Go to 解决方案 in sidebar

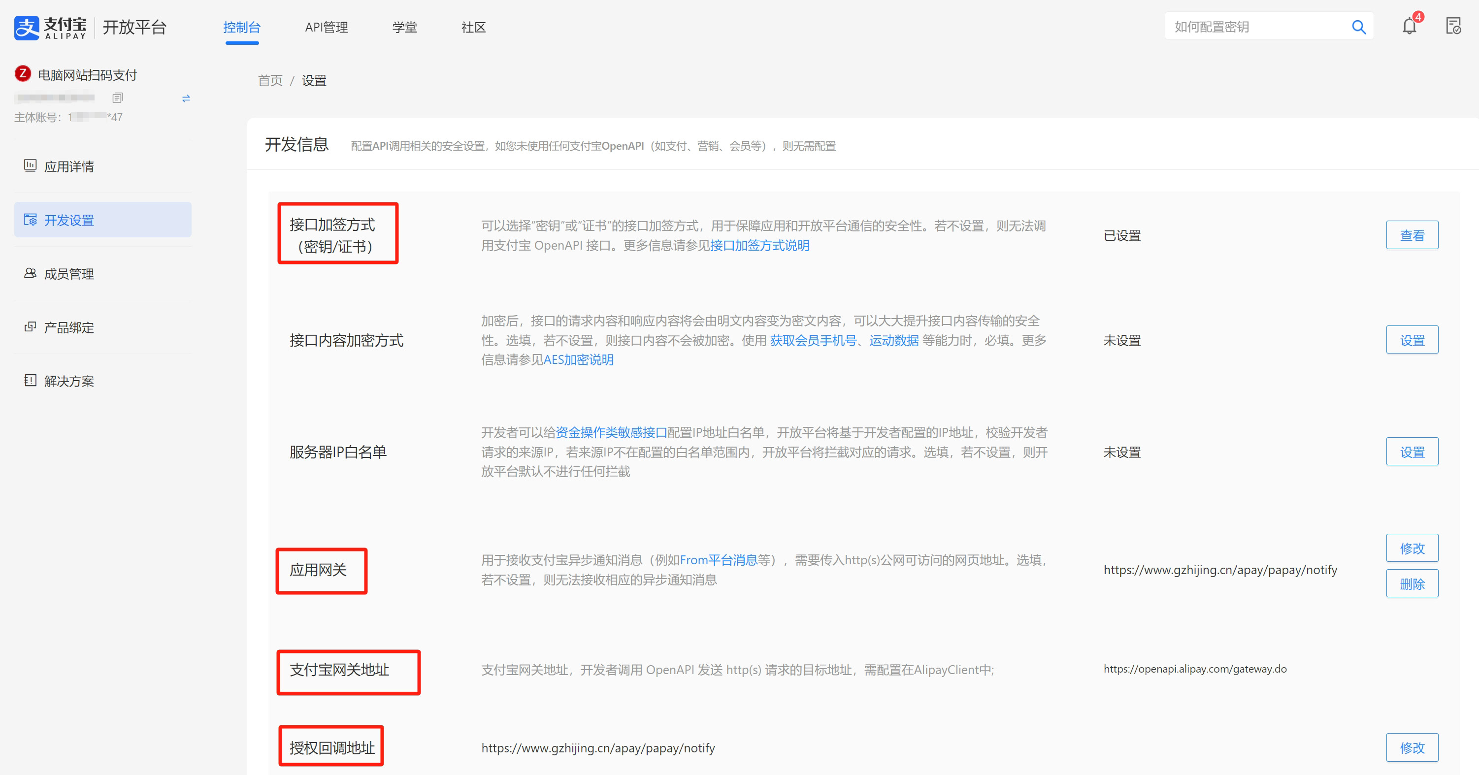click(x=69, y=381)
